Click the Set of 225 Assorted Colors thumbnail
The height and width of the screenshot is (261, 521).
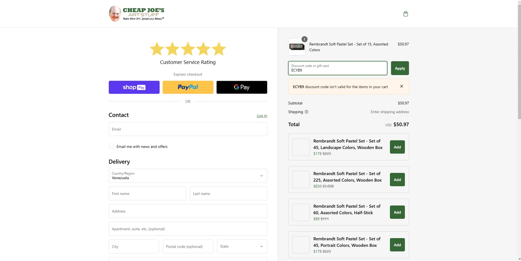[x=301, y=180]
